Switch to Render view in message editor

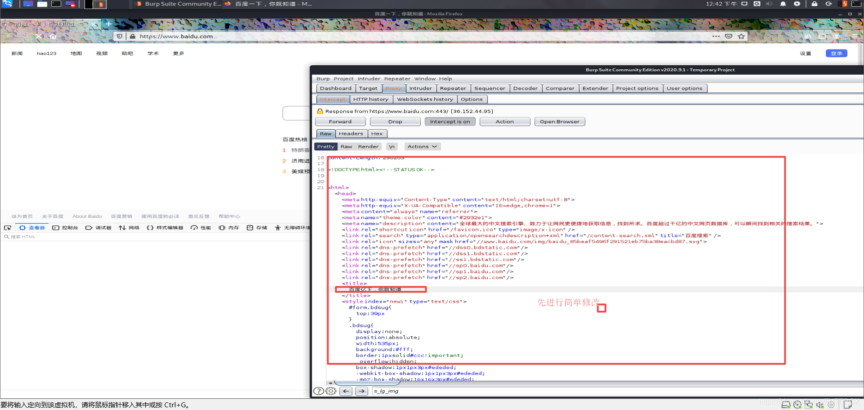369,147
